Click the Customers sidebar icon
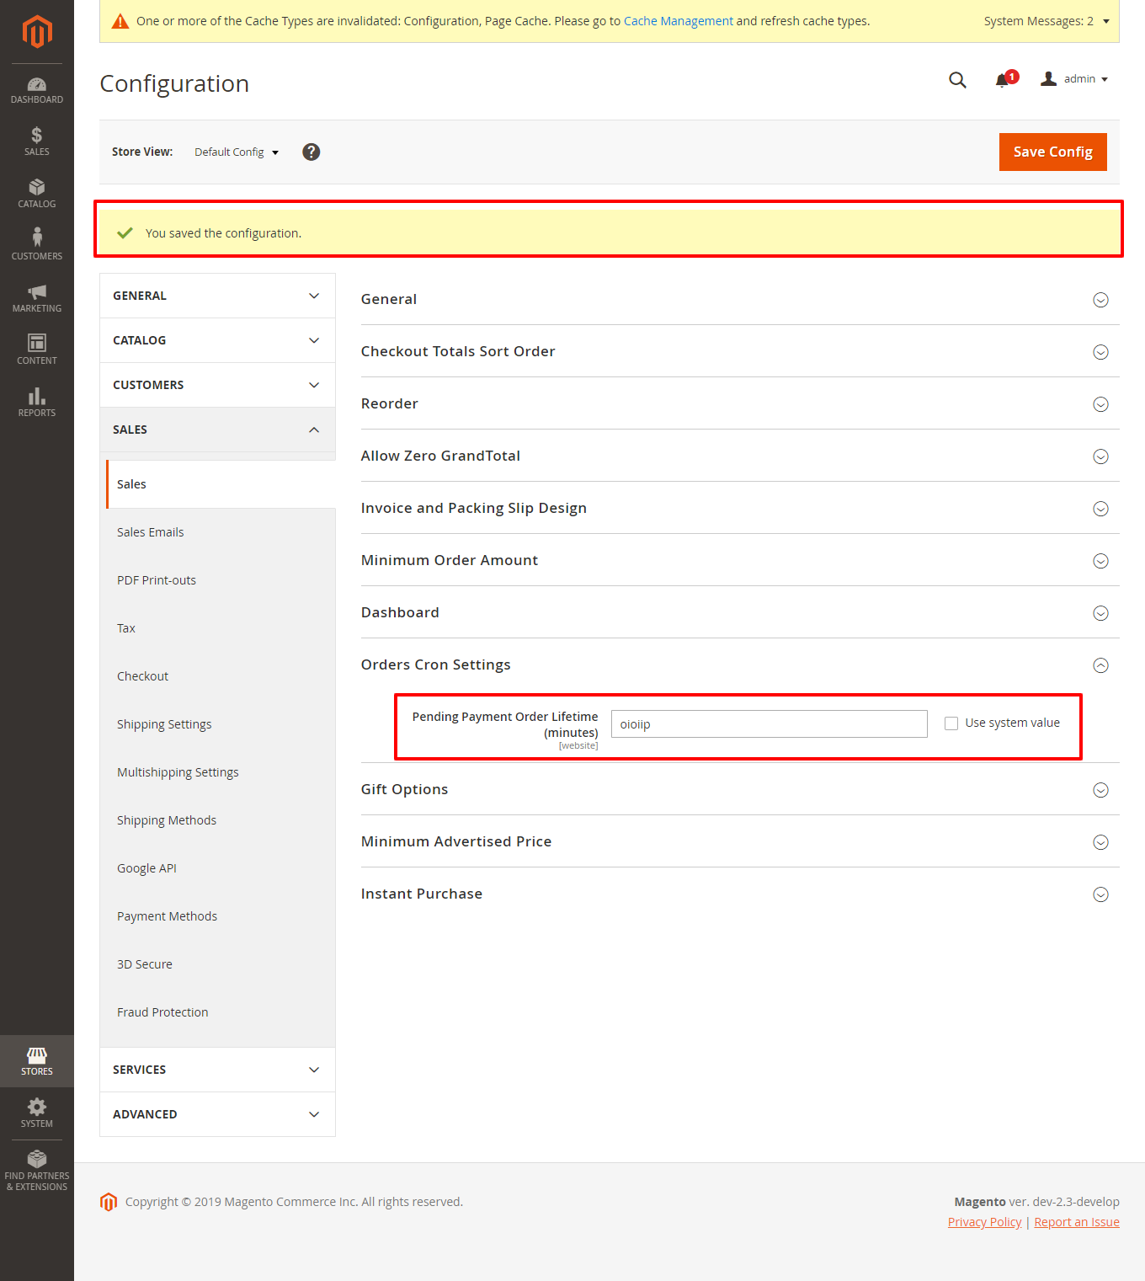The width and height of the screenshot is (1145, 1281). pyautogui.click(x=36, y=243)
